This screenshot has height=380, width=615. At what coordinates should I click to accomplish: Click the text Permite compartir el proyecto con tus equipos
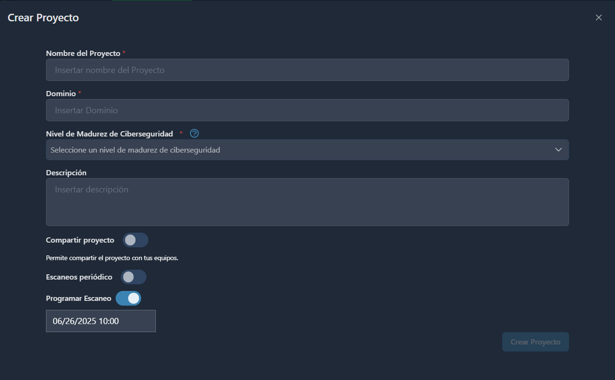112,258
